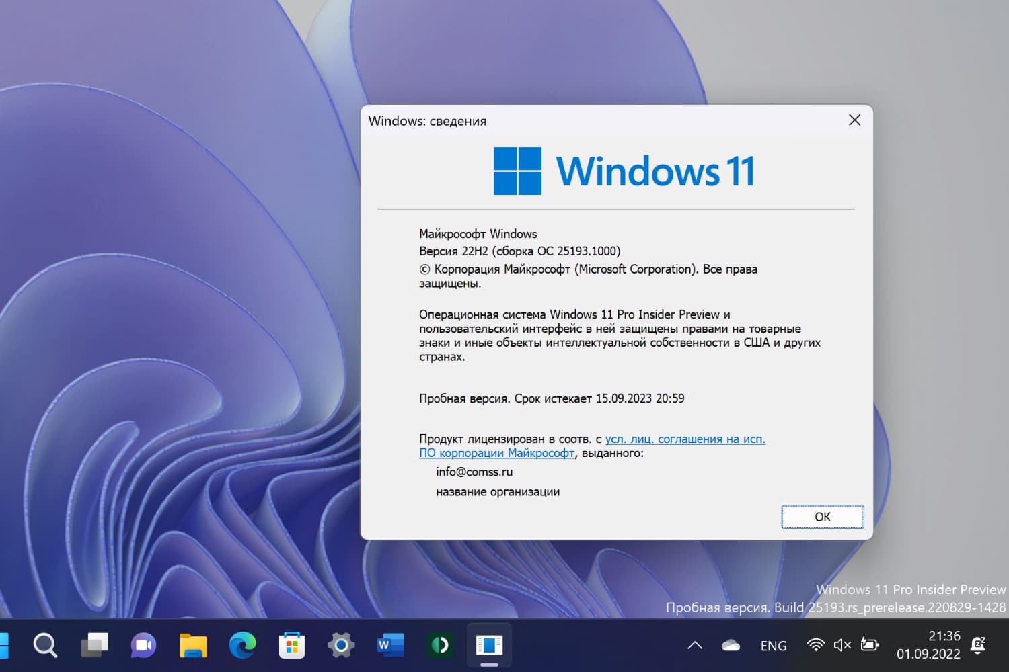Viewport: 1009px width, 672px height.
Task: Expand the hidden tray icons chevron
Action: click(x=695, y=646)
